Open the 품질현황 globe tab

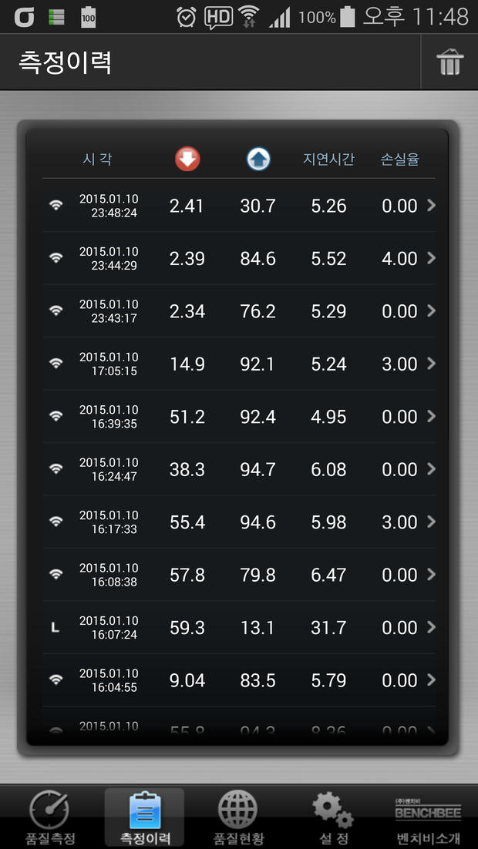coord(238,817)
